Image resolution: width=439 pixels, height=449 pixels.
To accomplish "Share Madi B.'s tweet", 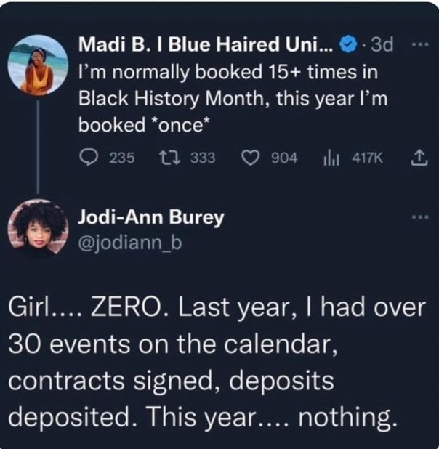I will (x=419, y=157).
